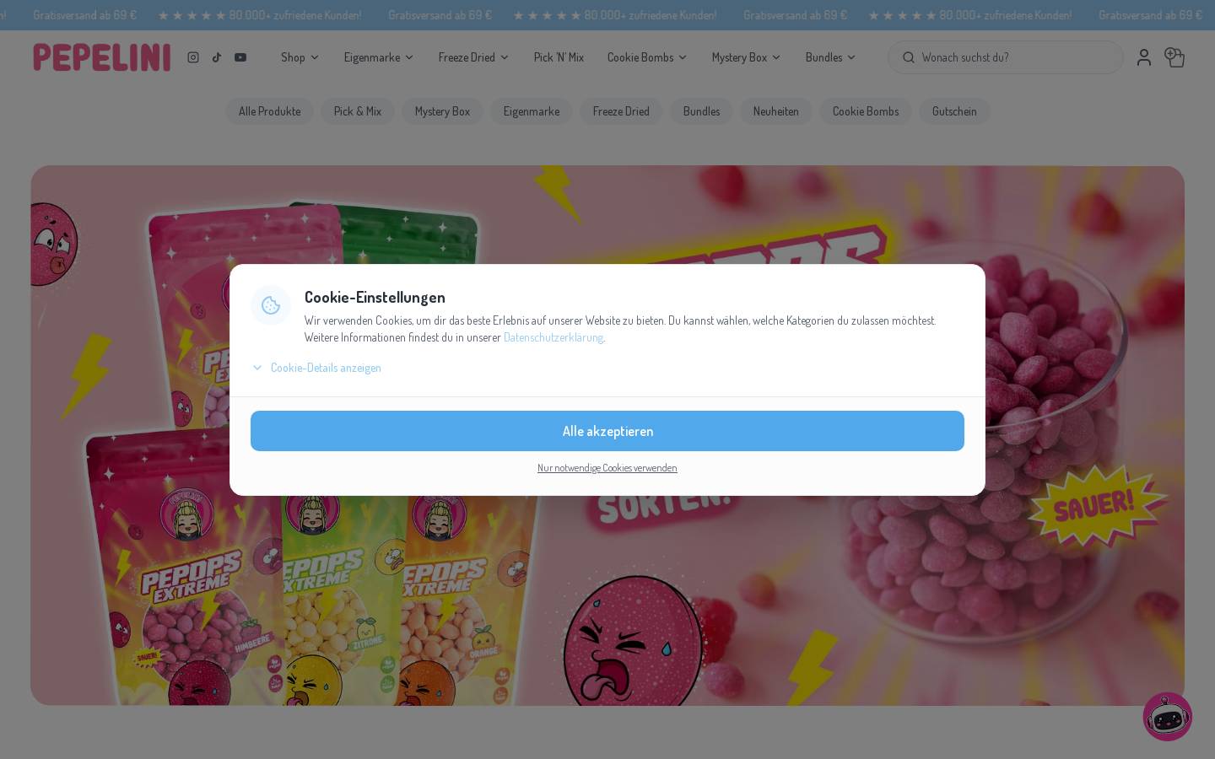Select the 'Alle Produkte' category pill
1215x759 pixels.
[x=269, y=111]
